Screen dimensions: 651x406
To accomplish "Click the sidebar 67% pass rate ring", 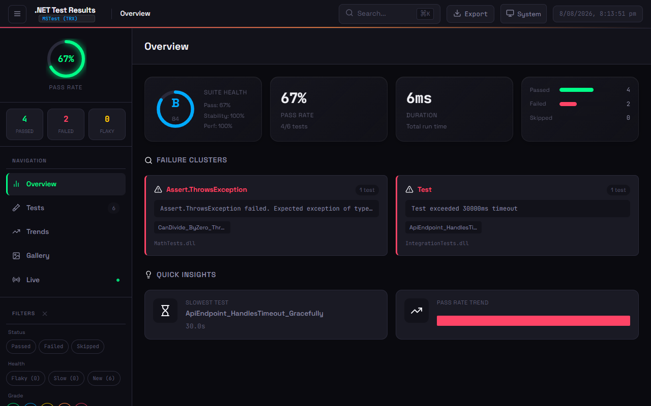I will point(66,59).
